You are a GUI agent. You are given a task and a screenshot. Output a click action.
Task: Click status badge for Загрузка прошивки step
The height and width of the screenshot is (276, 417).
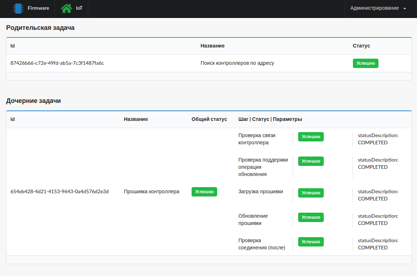[311, 193]
